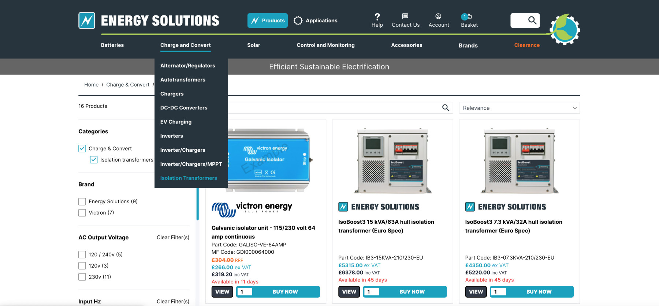Enable the 230v (11) voltage filter

82,277
